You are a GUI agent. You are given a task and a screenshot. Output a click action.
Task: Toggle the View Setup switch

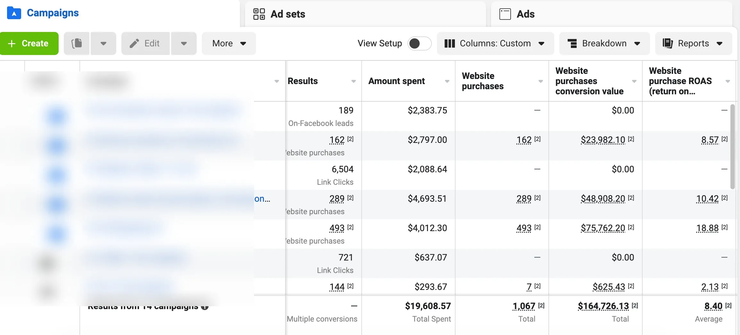click(419, 43)
